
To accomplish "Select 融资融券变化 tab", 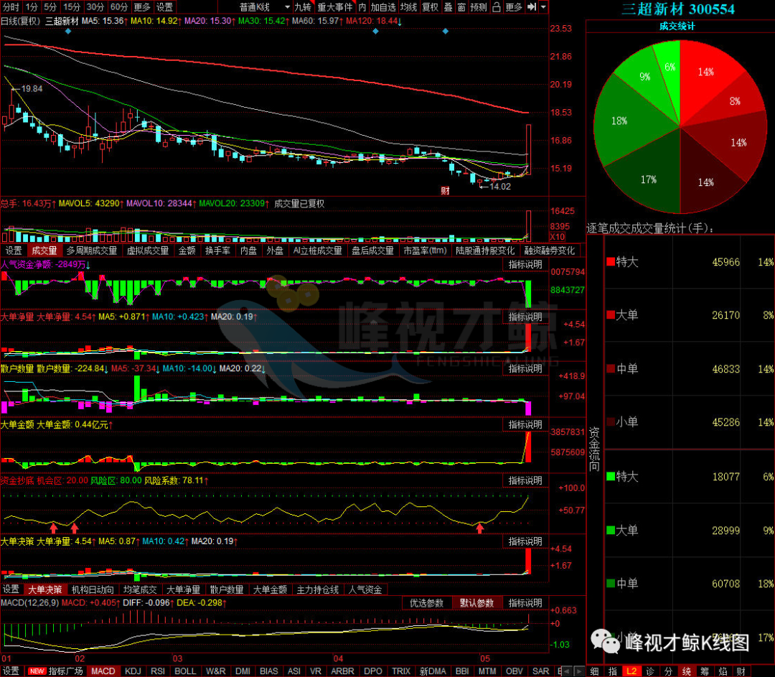I will pos(550,251).
